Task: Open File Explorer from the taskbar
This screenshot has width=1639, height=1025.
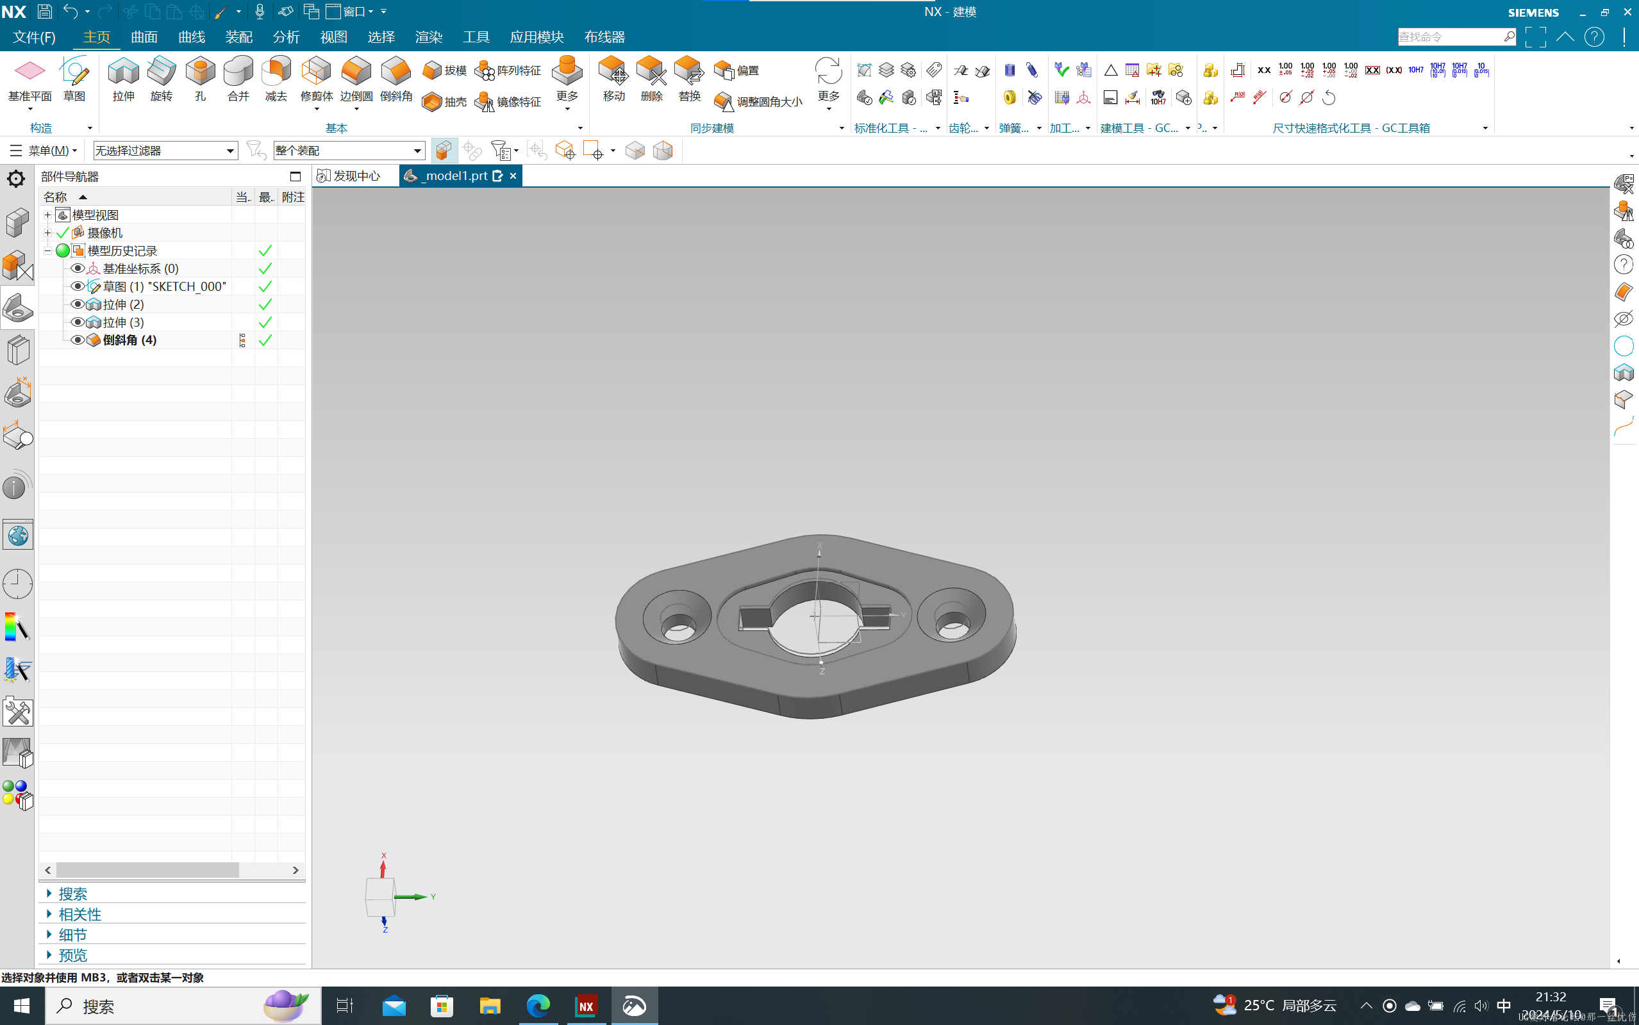Action: click(490, 1006)
